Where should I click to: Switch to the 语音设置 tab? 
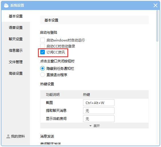(x=16, y=27)
